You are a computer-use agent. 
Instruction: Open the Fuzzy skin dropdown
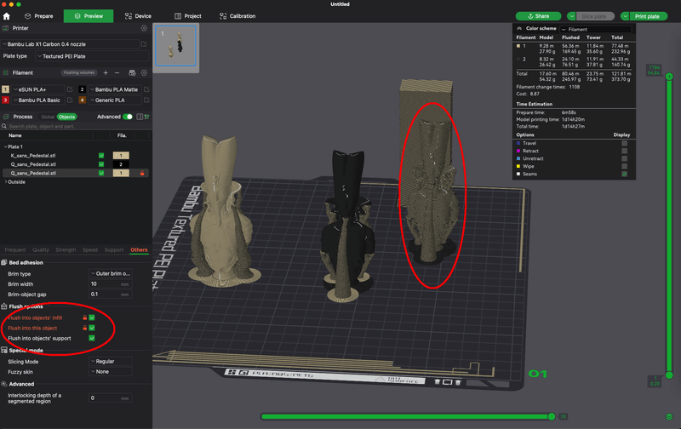coord(111,372)
